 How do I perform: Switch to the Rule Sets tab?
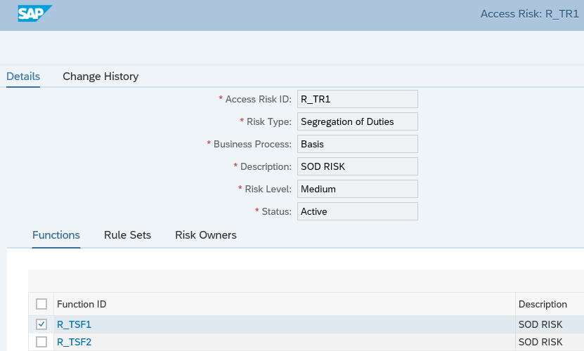127,235
